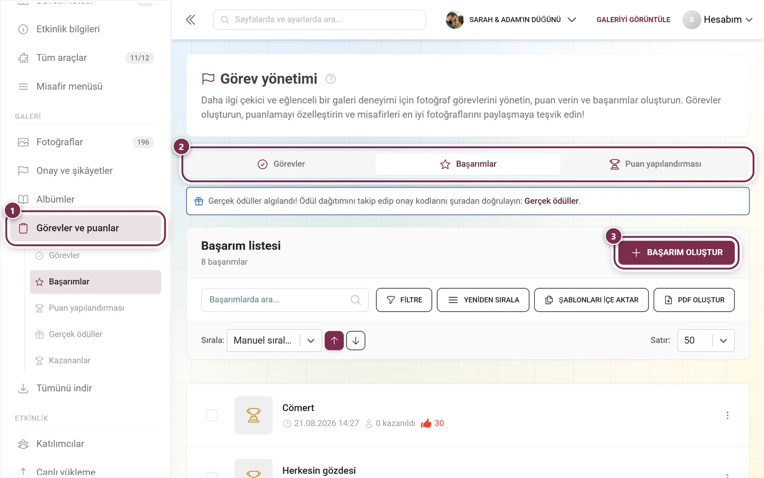This screenshot has width=764, height=478.
Task: Tick the checkbox next to Herkesin gözdesi
Action: click(212, 475)
